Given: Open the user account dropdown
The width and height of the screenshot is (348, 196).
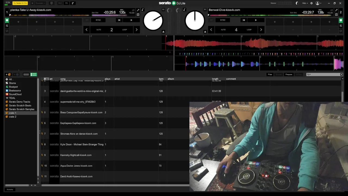Looking at the screenshot, I should point(318,3).
